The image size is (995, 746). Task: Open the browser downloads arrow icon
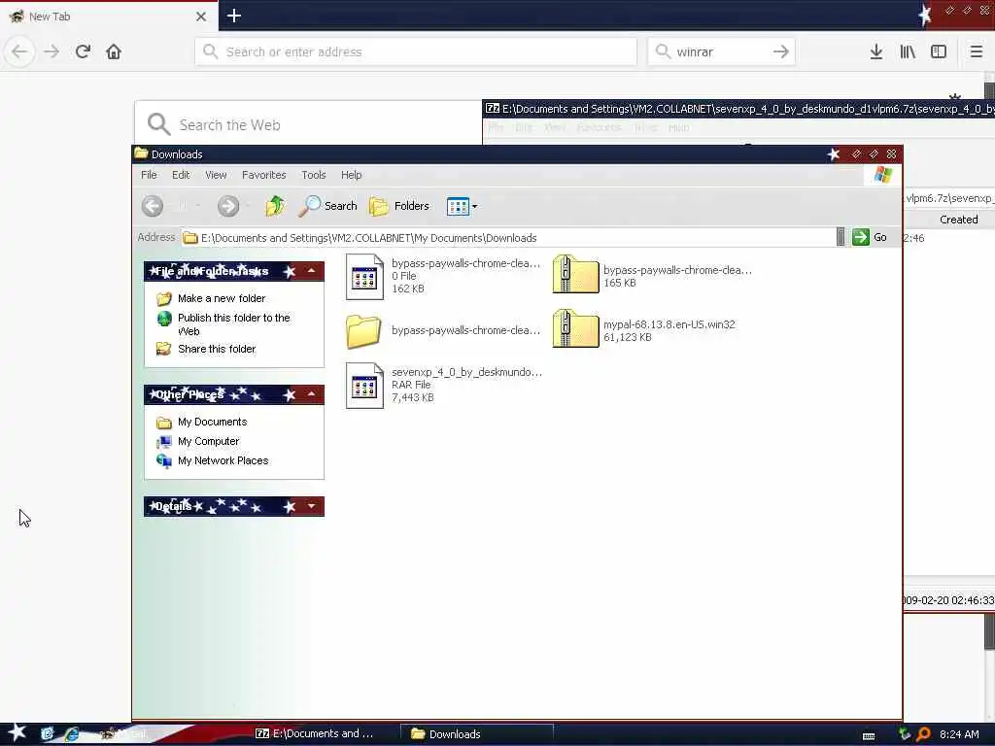[876, 51]
